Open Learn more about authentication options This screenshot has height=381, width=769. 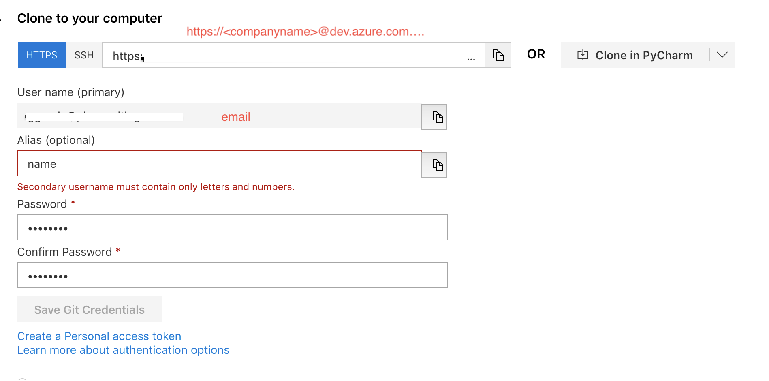coord(123,350)
